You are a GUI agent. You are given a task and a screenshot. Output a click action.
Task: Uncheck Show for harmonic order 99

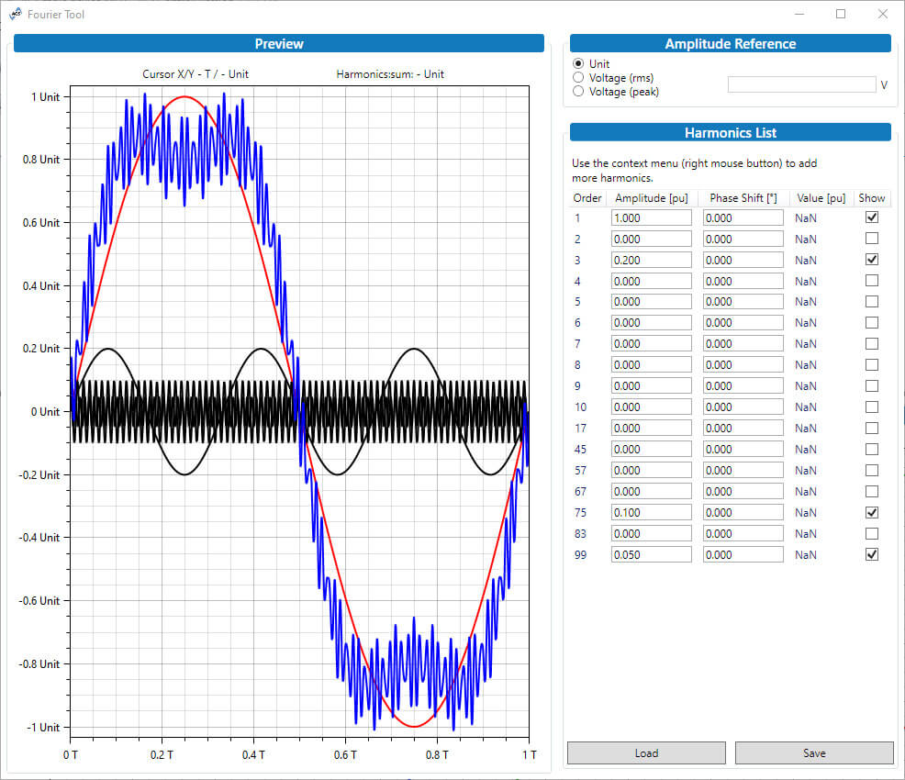[872, 554]
